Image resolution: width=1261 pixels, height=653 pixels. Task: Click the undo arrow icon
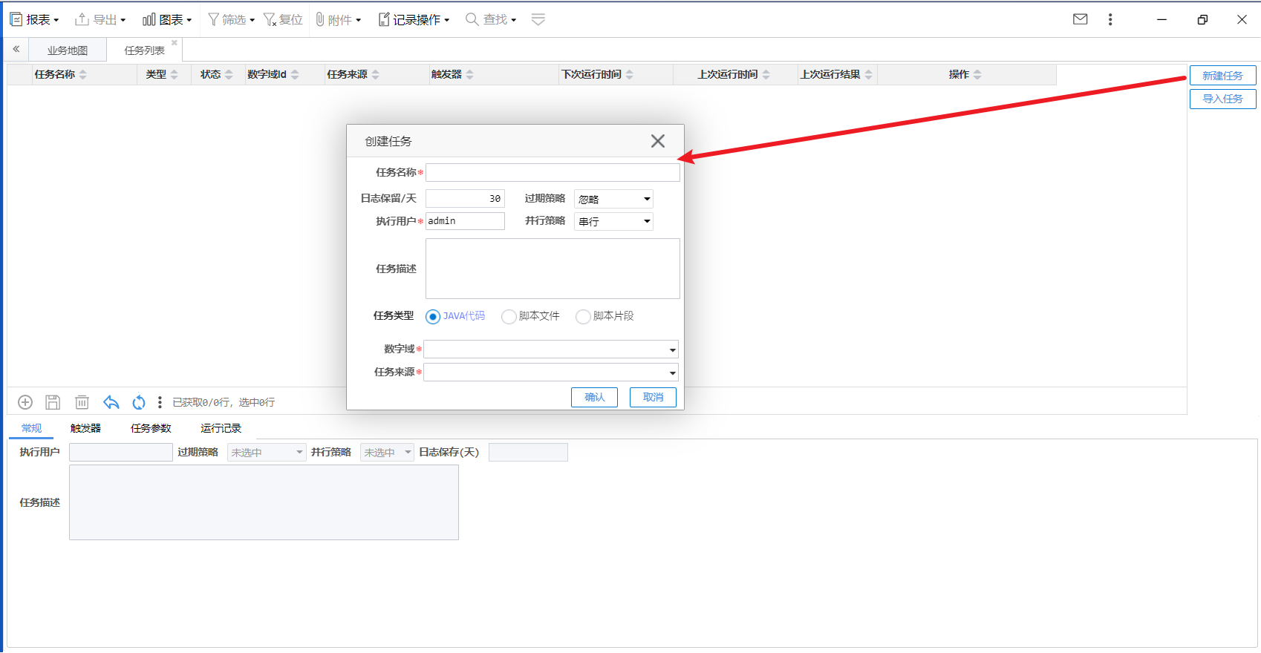[x=111, y=402]
